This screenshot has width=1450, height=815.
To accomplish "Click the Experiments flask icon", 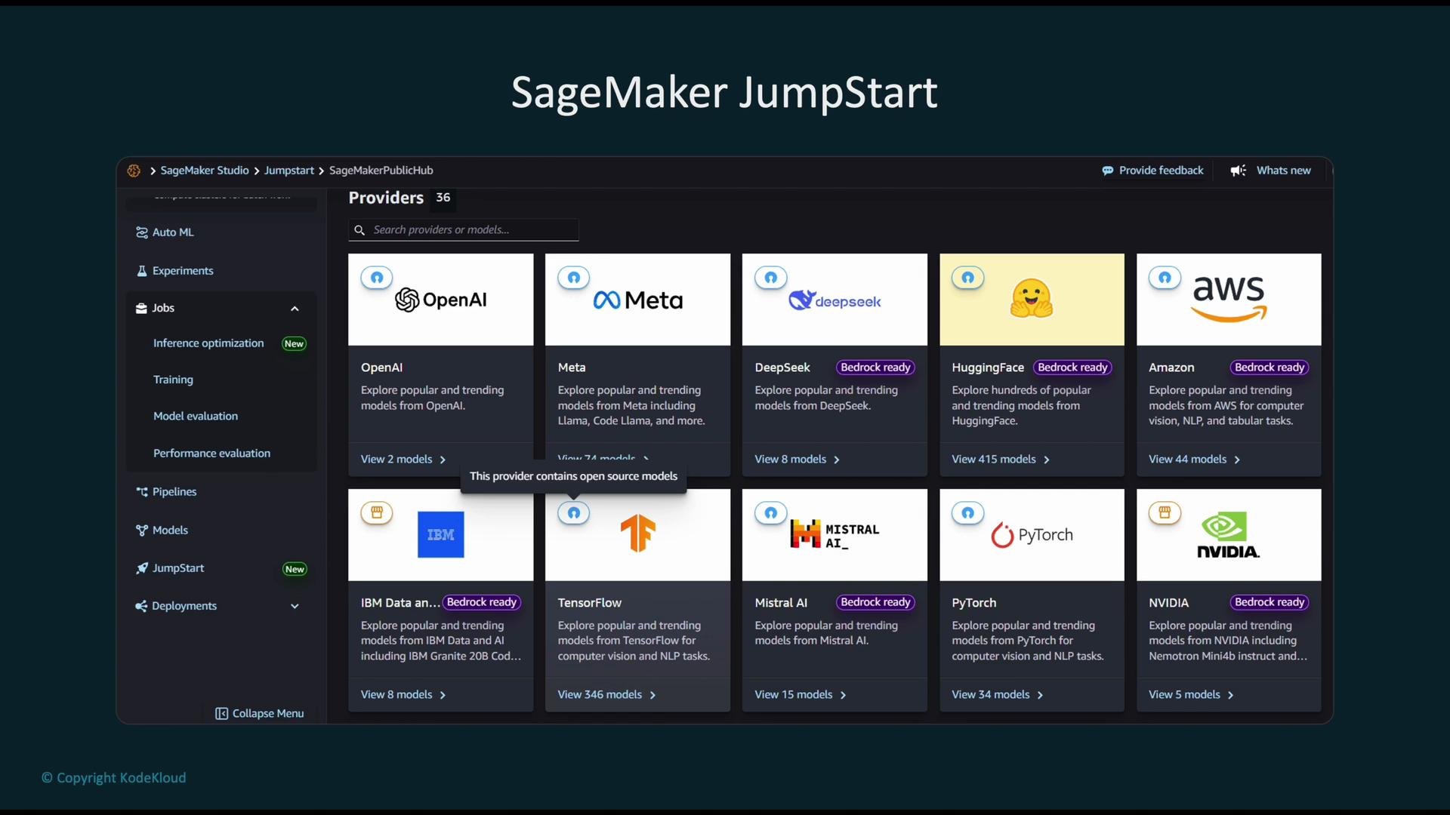I will [x=141, y=271].
